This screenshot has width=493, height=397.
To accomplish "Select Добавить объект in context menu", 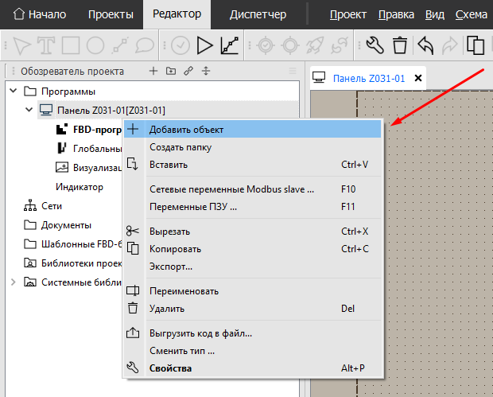I will click(x=187, y=129).
